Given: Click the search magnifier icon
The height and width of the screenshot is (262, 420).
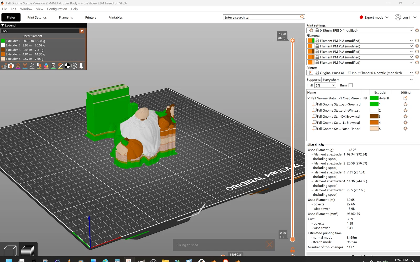Looking at the screenshot, I should coord(302,17).
